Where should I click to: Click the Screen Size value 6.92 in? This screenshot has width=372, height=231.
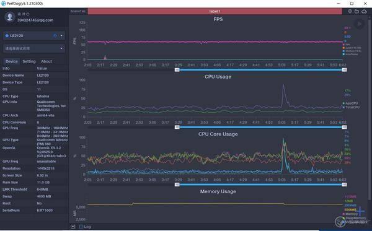click(x=42, y=175)
